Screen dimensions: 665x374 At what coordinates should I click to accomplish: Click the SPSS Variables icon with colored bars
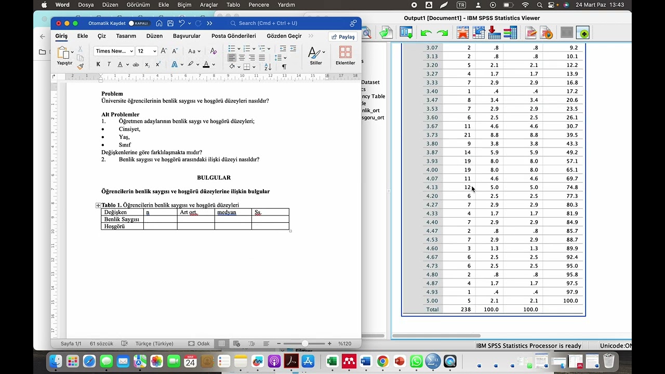[510, 33]
